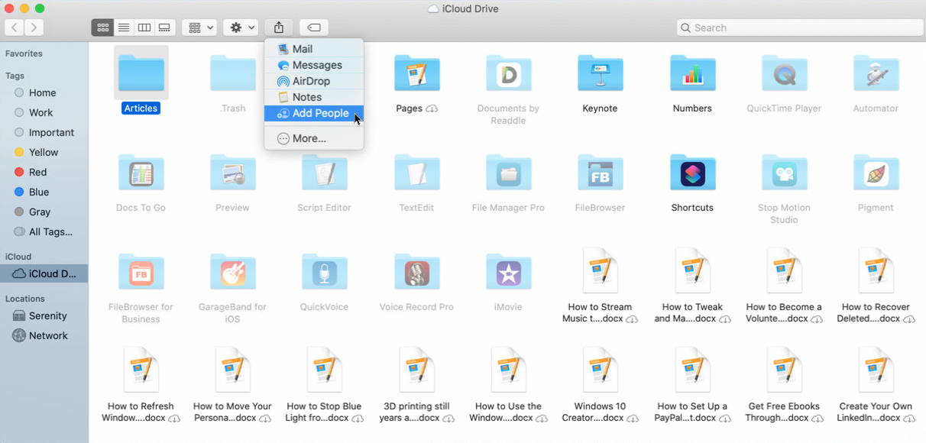926x443 pixels.
Task: Open the Stop Motion Studio folder
Action: click(x=784, y=173)
